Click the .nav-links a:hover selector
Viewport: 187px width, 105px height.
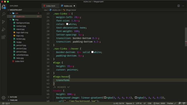point(66,49)
